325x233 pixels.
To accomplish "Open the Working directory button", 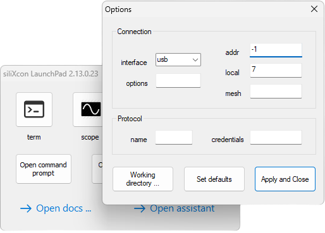I will pyautogui.click(x=143, y=179).
